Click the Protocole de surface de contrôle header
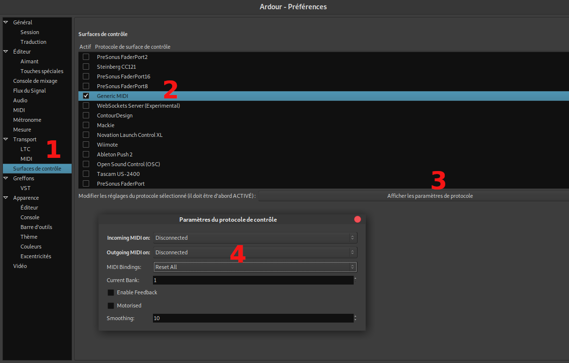 pos(133,47)
